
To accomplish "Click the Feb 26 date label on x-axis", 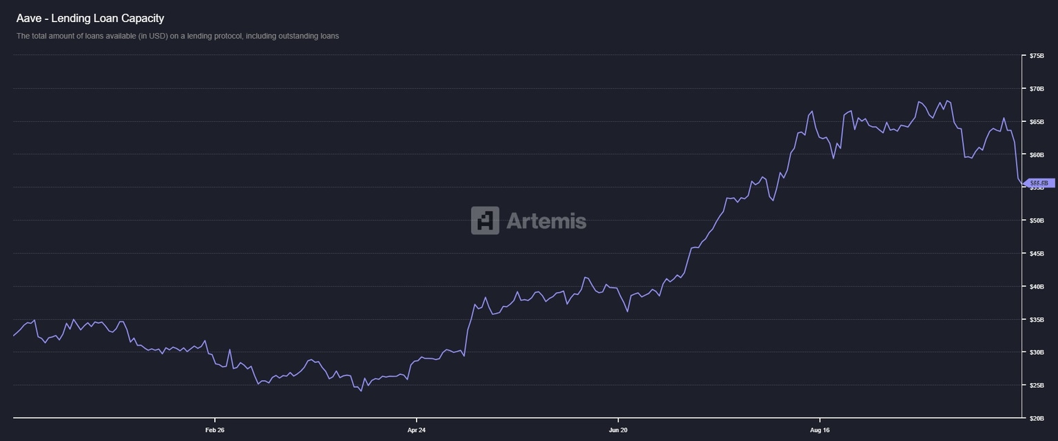I will (x=215, y=430).
